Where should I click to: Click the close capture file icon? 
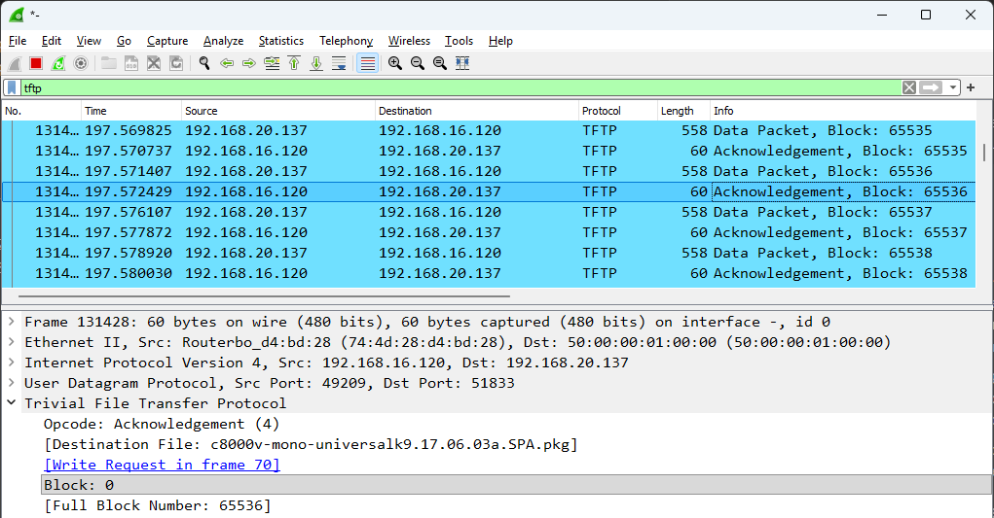tap(154, 63)
